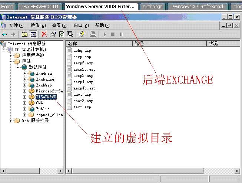The height and width of the screenshot is (183, 242).
Task: Select the 默认网站 tree item
Action: tap(38, 67)
